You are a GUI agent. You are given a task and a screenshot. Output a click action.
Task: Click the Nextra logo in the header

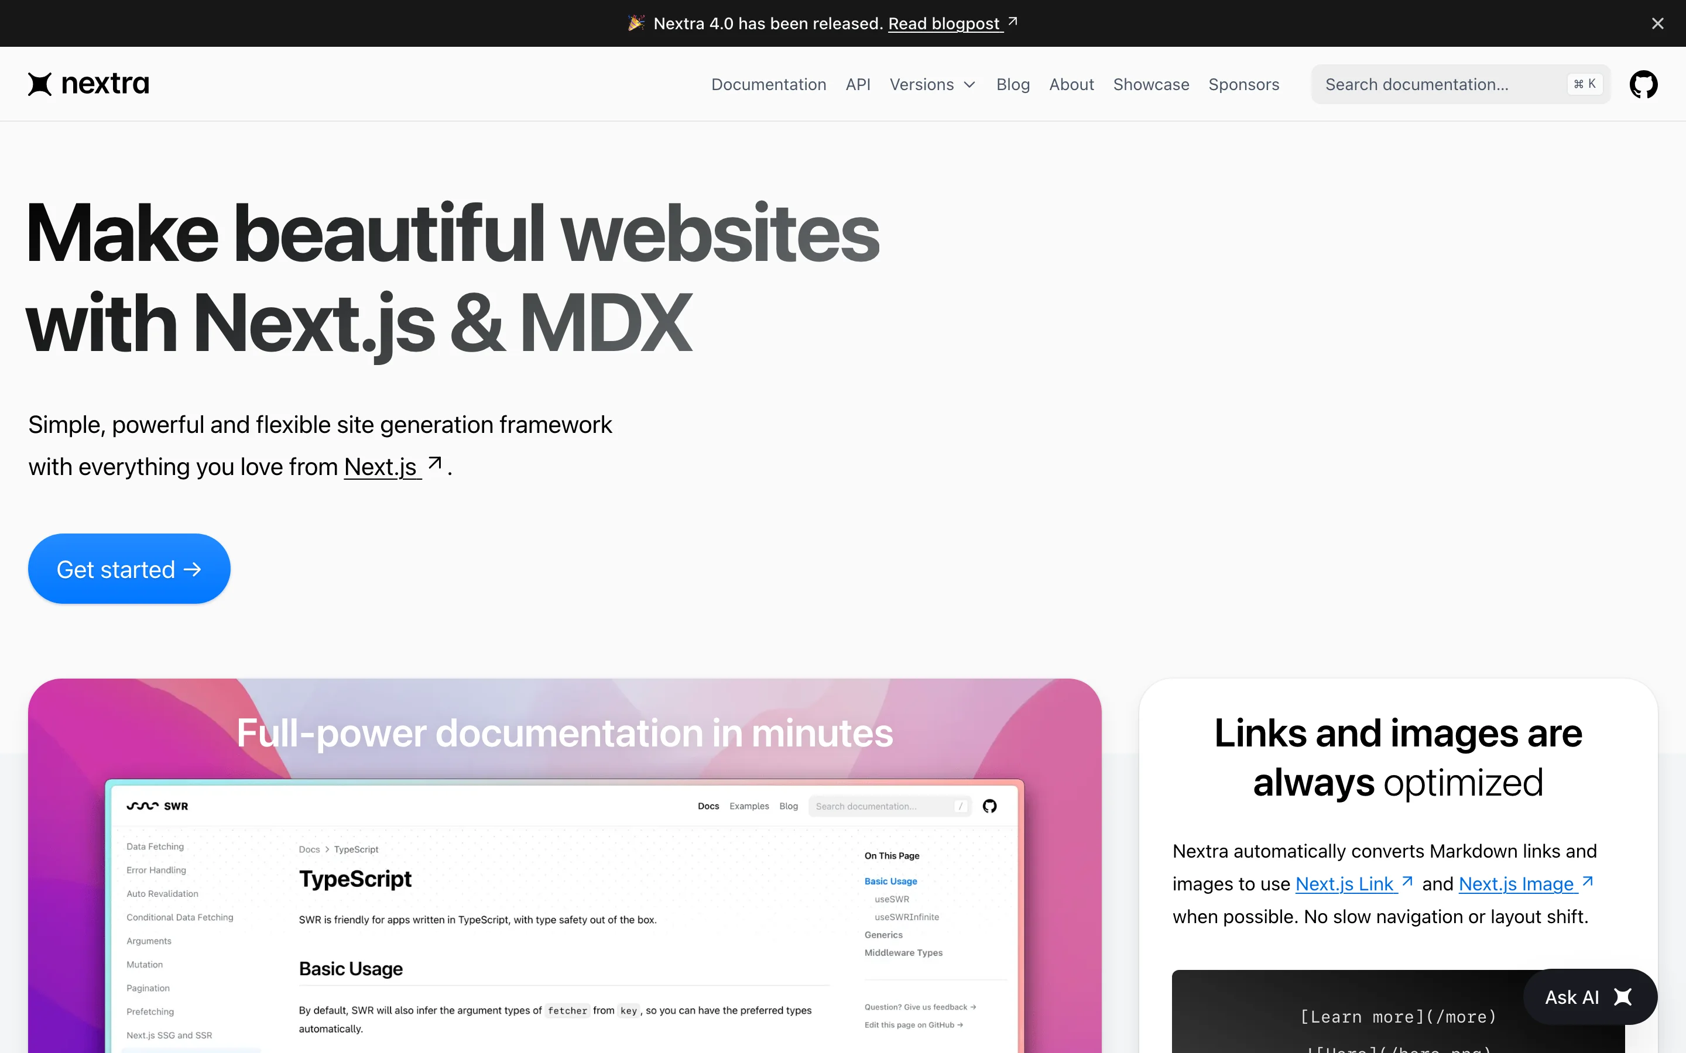click(88, 84)
